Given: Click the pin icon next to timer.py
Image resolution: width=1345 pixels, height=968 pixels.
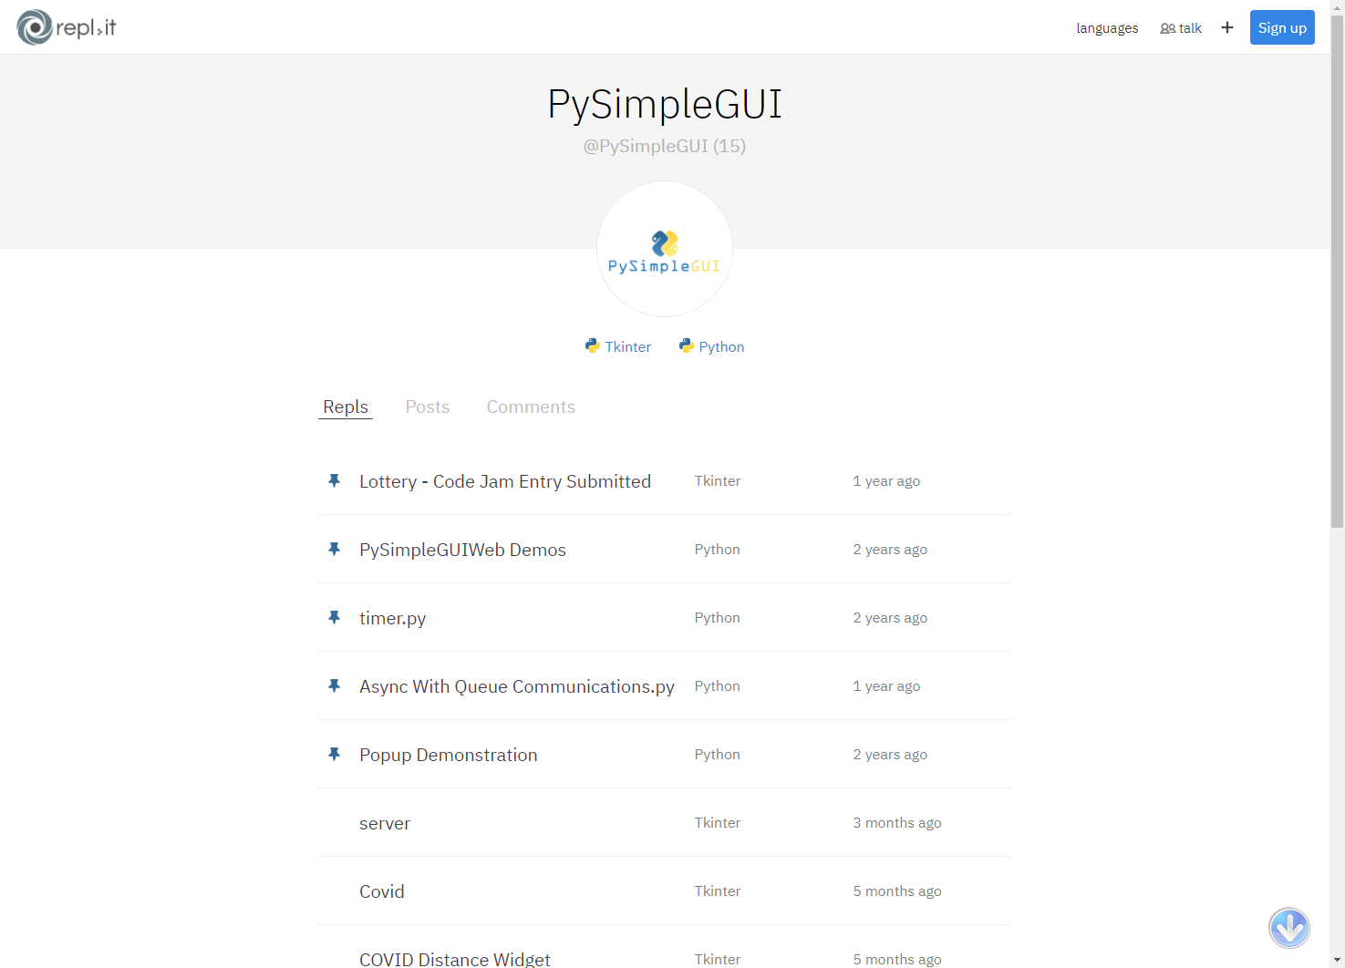Looking at the screenshot, I should 334,617.
